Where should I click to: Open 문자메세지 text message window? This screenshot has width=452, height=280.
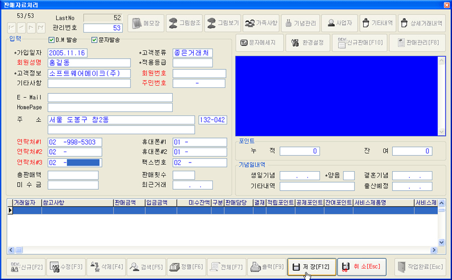(x=260, y=43)
